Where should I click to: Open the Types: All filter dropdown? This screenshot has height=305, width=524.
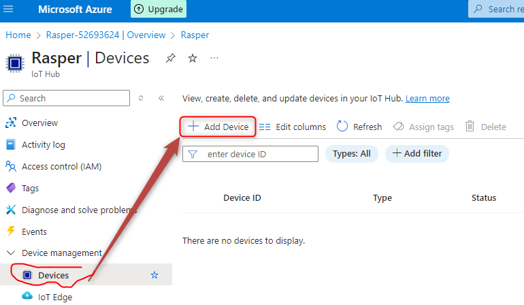tap(352, 154)
